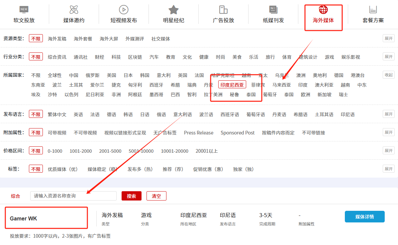Select 不限 in the 价格区间 row
The image size is (398, 245).
[36, 151]
